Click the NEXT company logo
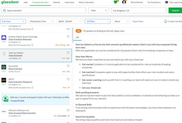This screenshot has height=123, width=182. 4,80
